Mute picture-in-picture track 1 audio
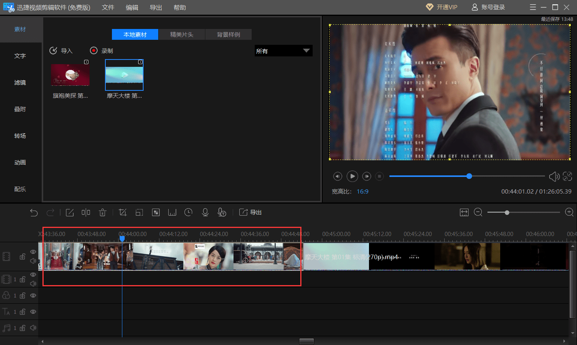 click(33, 284)
